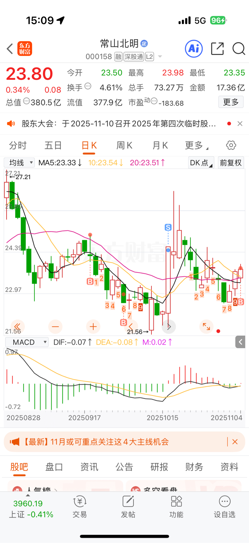Tap the chart scroll-left double arrow
Image resolution: width=249 pixels, height=543 pixels.
pos(17,326)
